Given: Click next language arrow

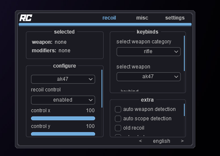Looking at the screenshot, I should coord(182,141).
